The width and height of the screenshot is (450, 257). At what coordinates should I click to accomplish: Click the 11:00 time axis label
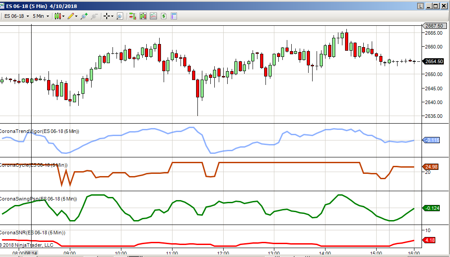[172, 253]
